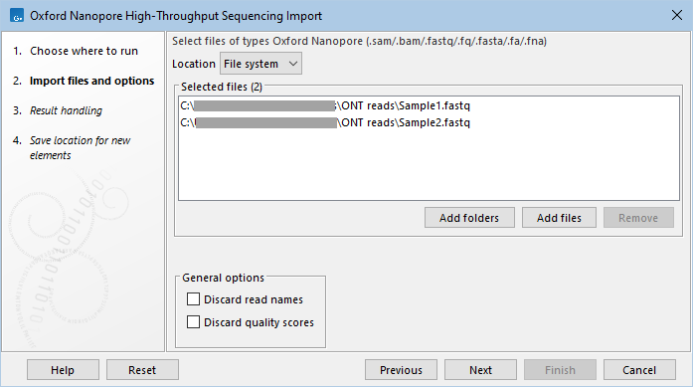
Task: Click the Reset button
Action: (142, 370)
